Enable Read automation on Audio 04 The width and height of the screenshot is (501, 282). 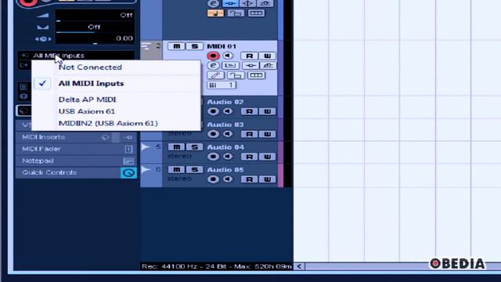249,157
